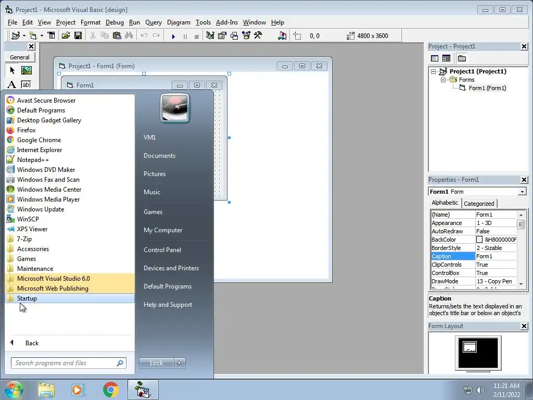Launch WinSCP from the Start menu
This screenshot has height=400, width=533.
pyautogui.click(x=70, y=219)
